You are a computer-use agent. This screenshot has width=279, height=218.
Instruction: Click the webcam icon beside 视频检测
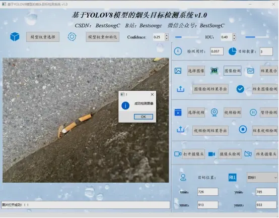point(214,113)
